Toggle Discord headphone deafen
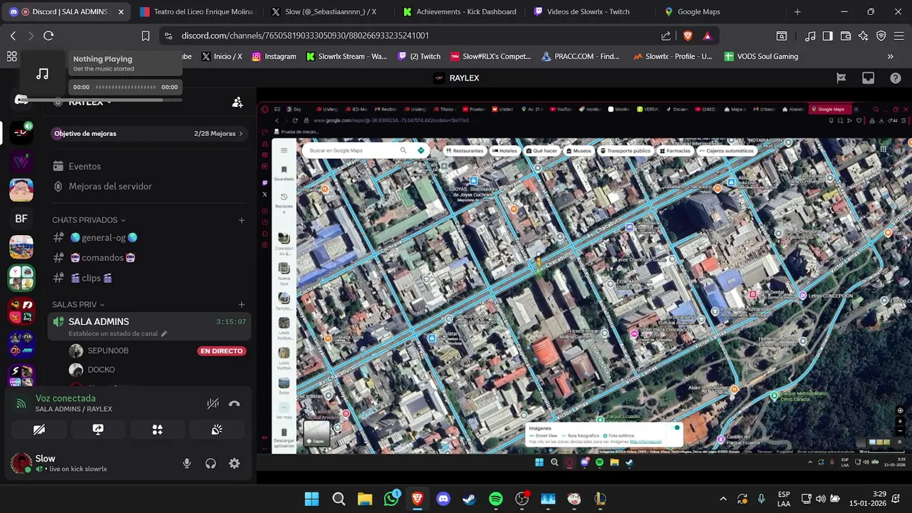Screen dimensions: 912x513 pyautogui.click(x=210, y=463)
